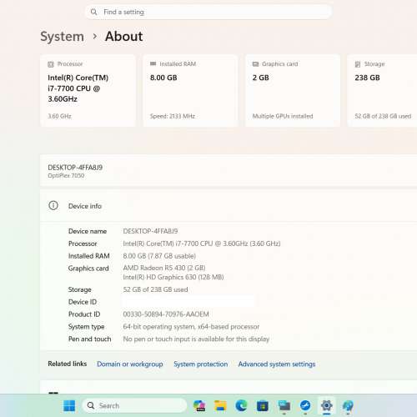Click the round blue swoosh taskbar icon
Viewport: 417px width, 417px height.
click(305, 405)
